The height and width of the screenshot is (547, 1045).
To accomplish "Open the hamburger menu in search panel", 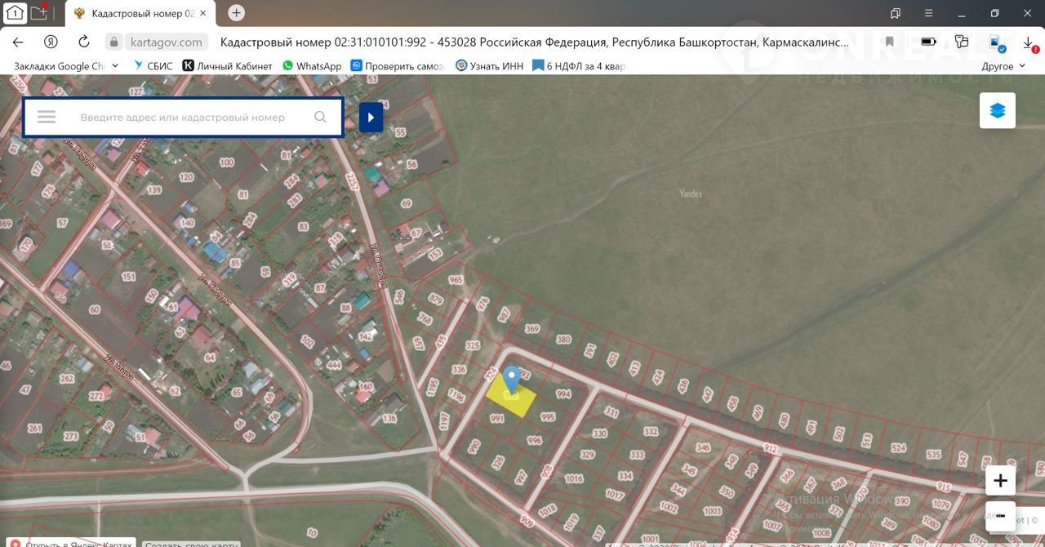I will (x=47, y=117).
